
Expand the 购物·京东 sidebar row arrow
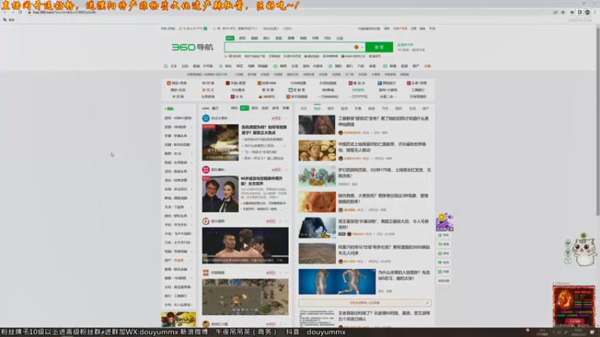click(191, 154)
